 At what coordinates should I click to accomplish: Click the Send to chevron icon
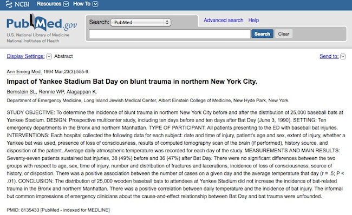tap(343, 56)
